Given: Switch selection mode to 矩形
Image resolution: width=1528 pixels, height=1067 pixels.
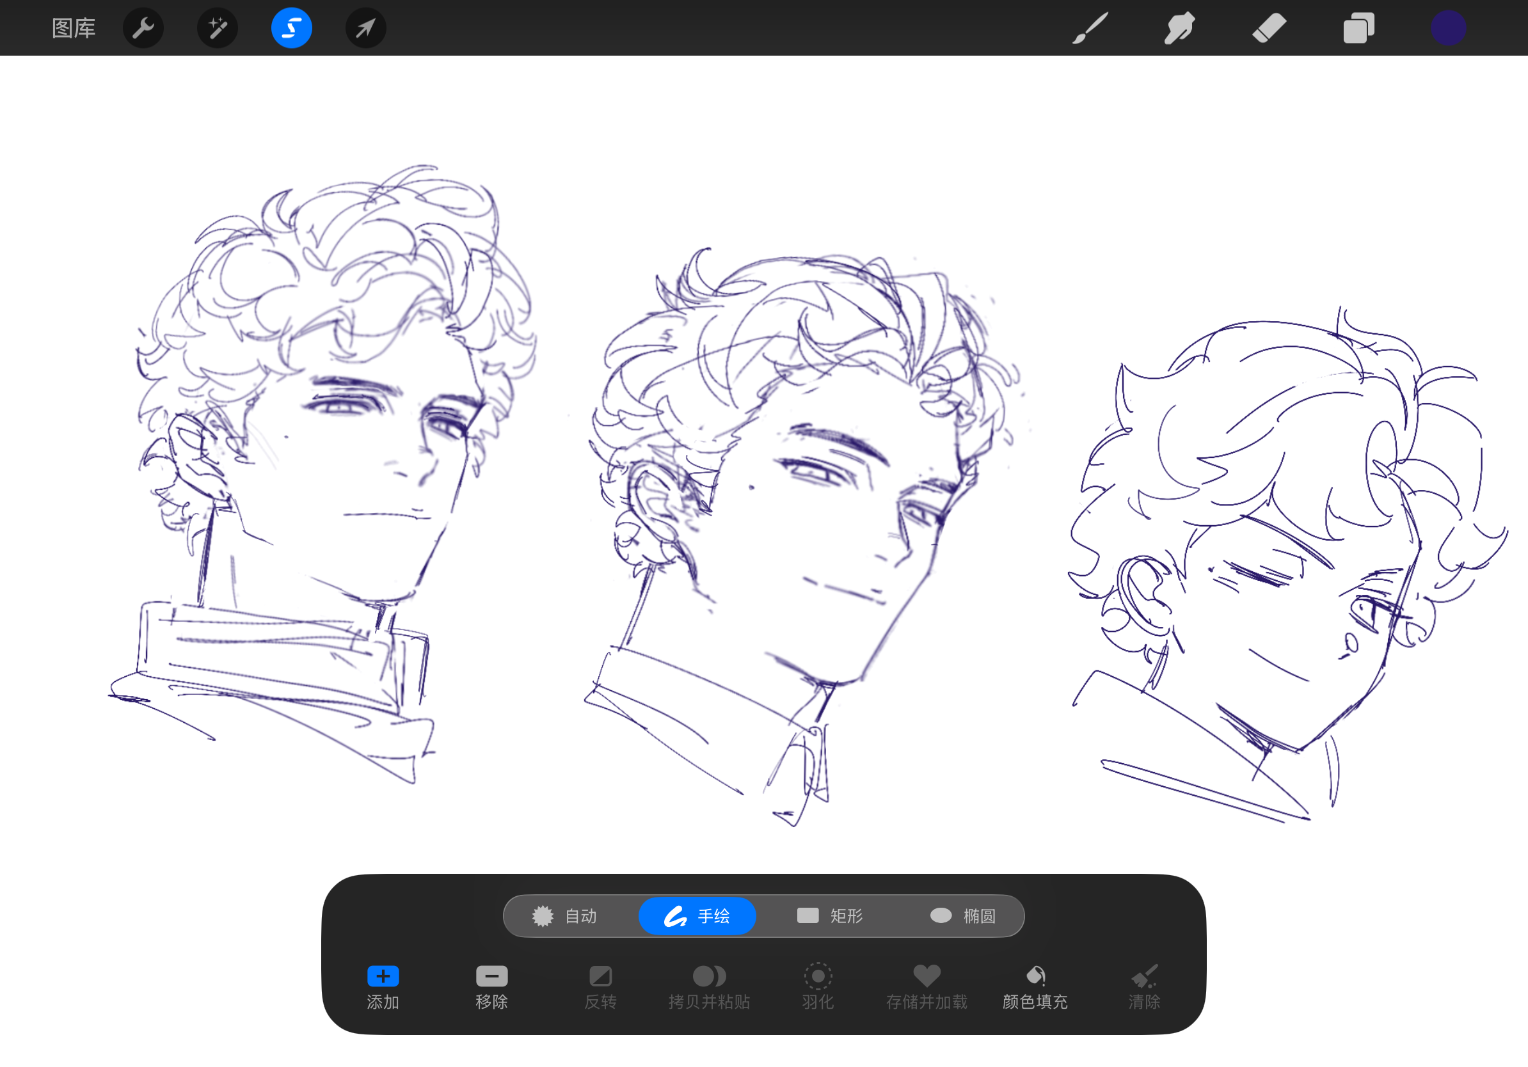Looking at the screenshot, I should (x=830, y=916).
